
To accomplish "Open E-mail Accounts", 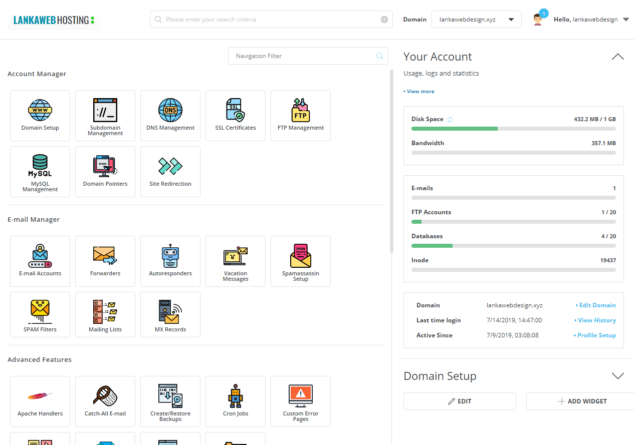I will [x=40, y=261].
